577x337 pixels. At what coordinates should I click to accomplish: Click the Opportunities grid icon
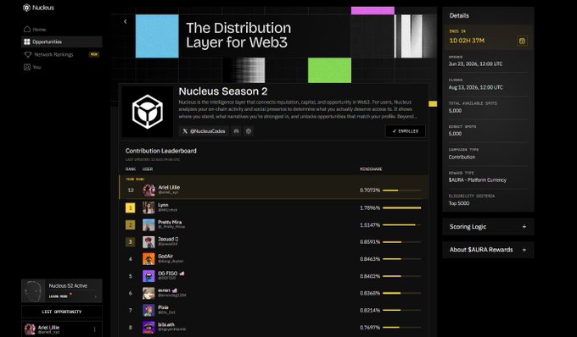tap(27, 41)
